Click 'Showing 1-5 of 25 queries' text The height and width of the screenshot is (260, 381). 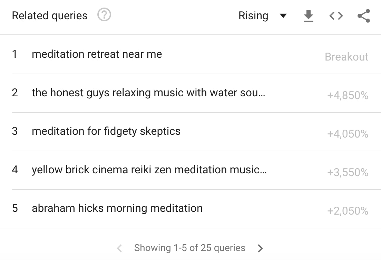click(x=190, y=248)
